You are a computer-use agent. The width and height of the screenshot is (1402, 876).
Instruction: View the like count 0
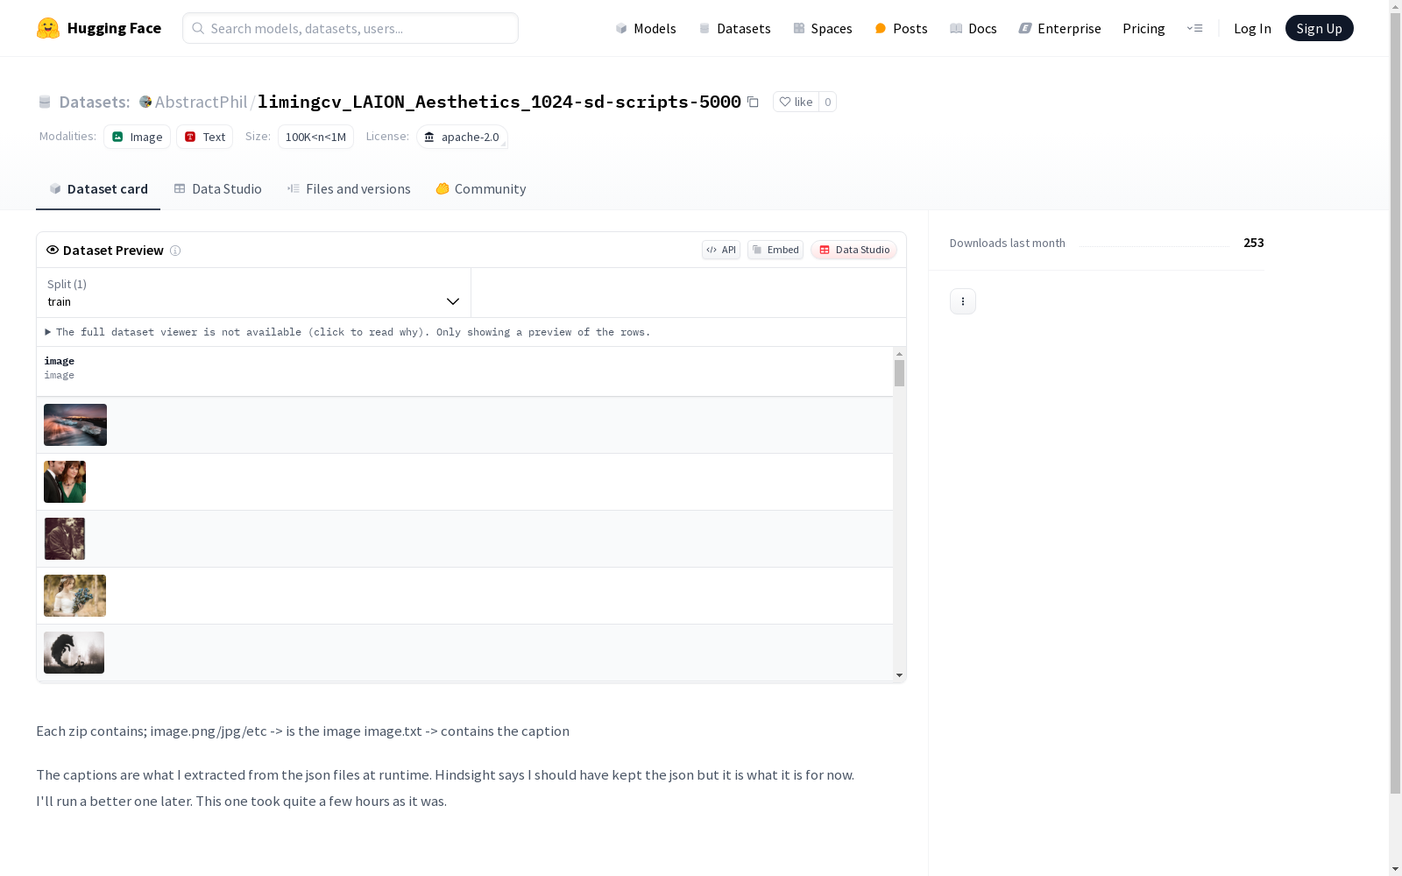click(827, 102)
